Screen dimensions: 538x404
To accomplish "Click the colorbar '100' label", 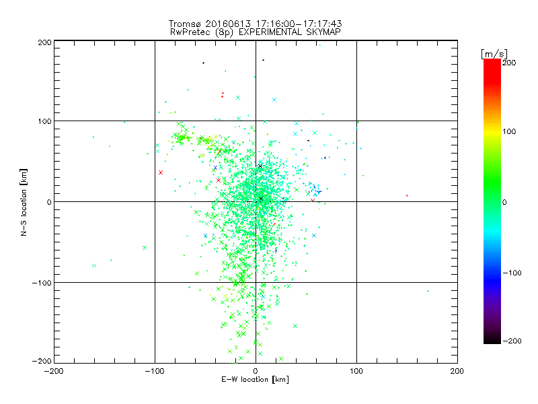I will click(509, 131).
